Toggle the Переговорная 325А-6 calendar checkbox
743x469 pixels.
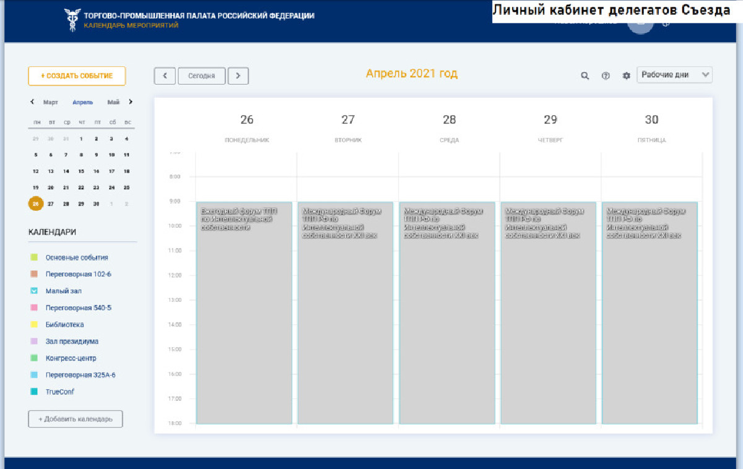pos(35,375)
